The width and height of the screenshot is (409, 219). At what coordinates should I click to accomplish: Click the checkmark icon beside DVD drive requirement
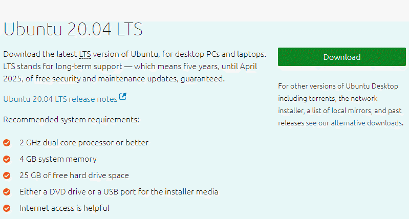tap(7, 191)
